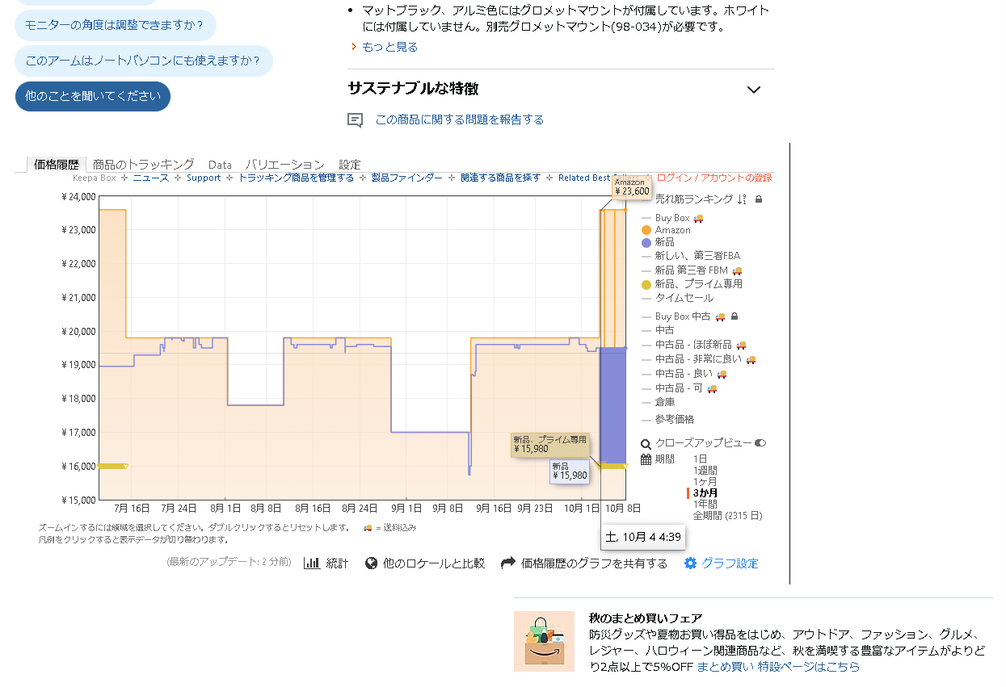
Task: Click the 新品 purple color dot in legend
Action: 646,243
